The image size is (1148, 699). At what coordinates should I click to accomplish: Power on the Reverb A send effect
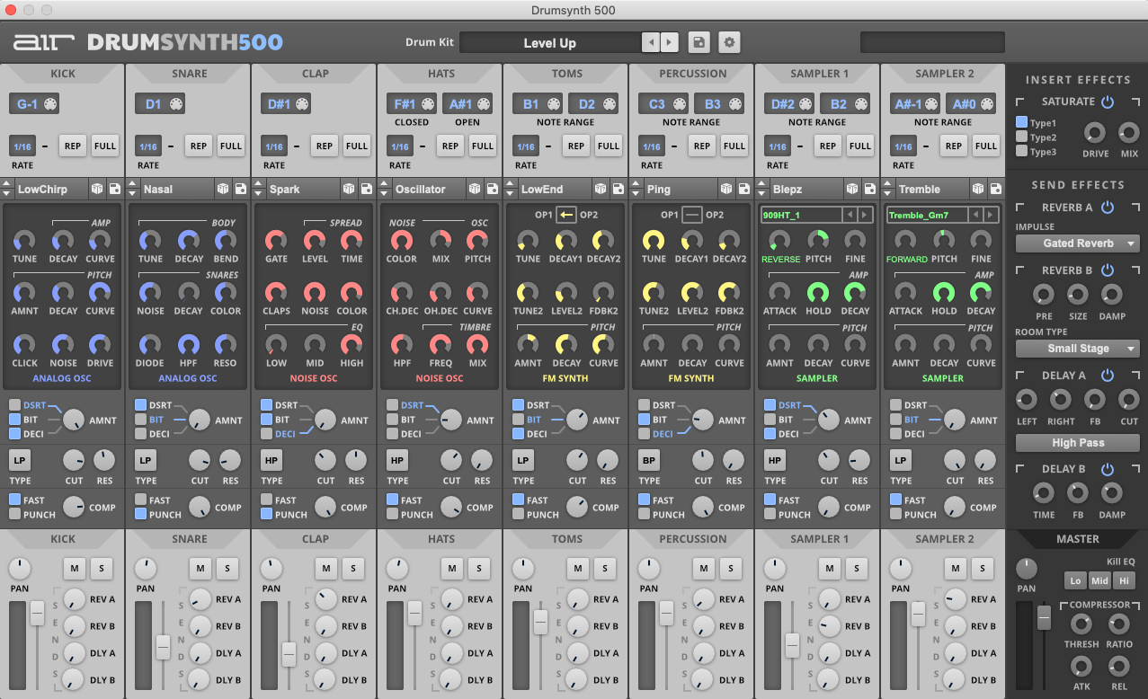point(1108,208)
